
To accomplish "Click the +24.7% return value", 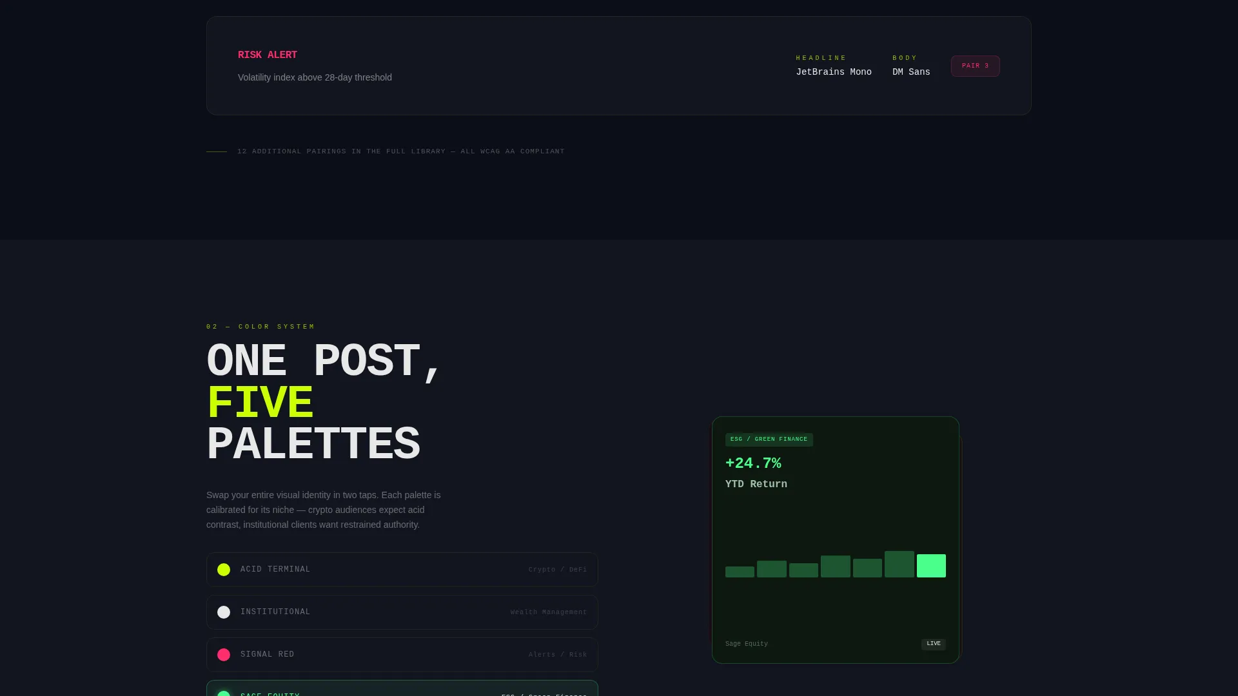I will pos(753,463).
